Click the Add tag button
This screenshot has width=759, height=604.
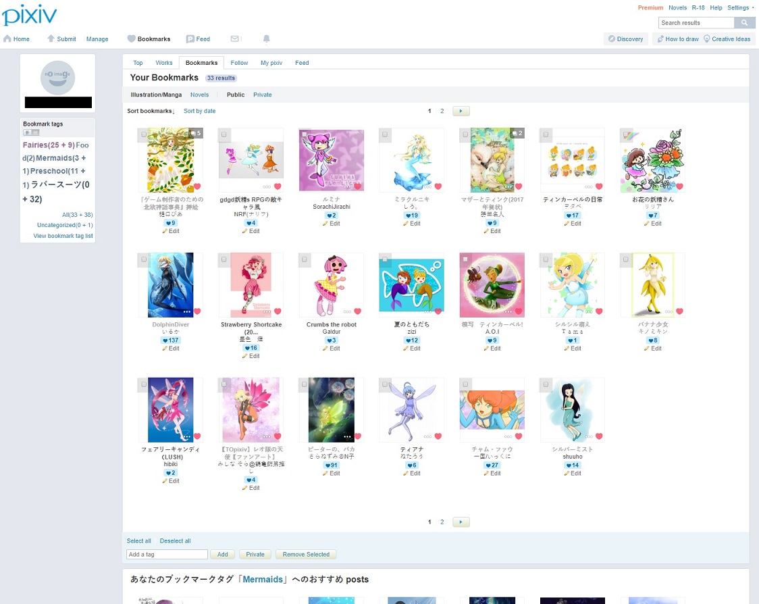point(223,555)
